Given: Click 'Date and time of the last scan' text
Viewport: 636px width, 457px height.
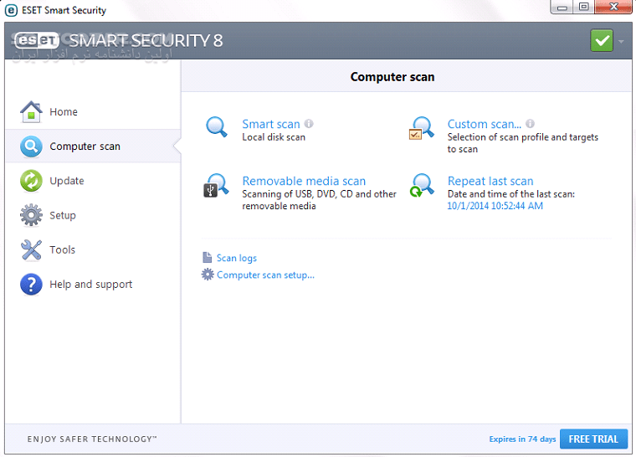Looking at the screenshot, I should [511, 194].
